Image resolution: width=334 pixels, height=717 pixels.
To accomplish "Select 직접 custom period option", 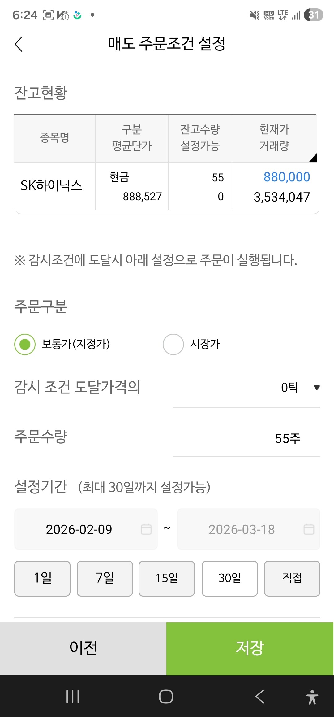I will pos(292,578).
